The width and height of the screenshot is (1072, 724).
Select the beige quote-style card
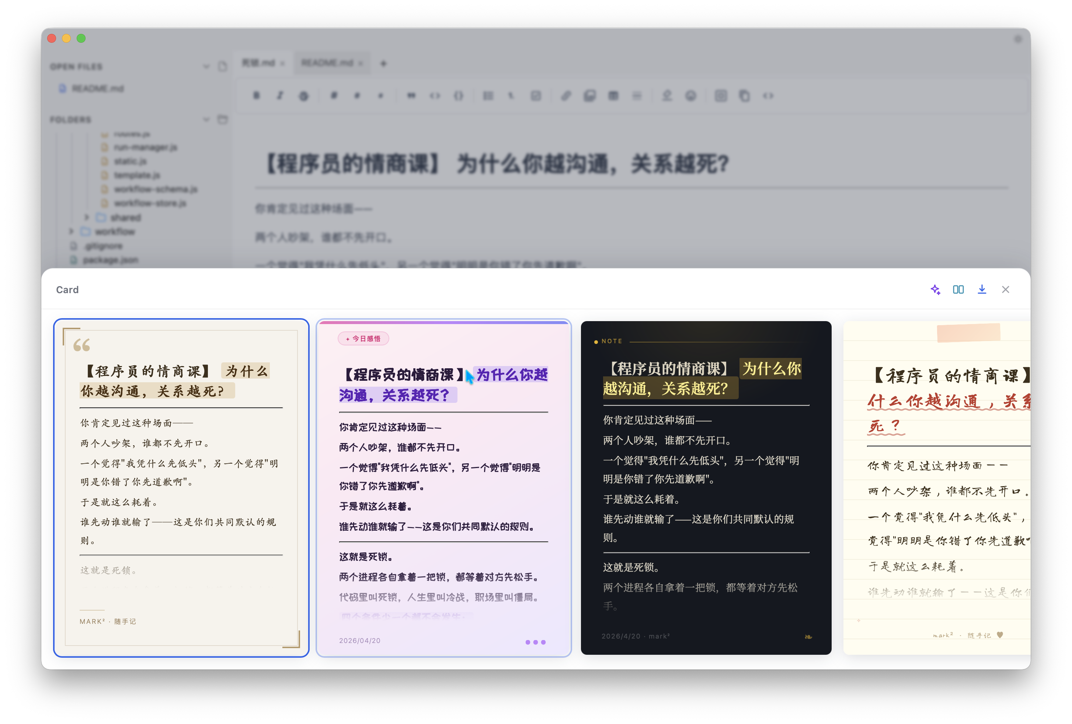(x=181, y=488)
